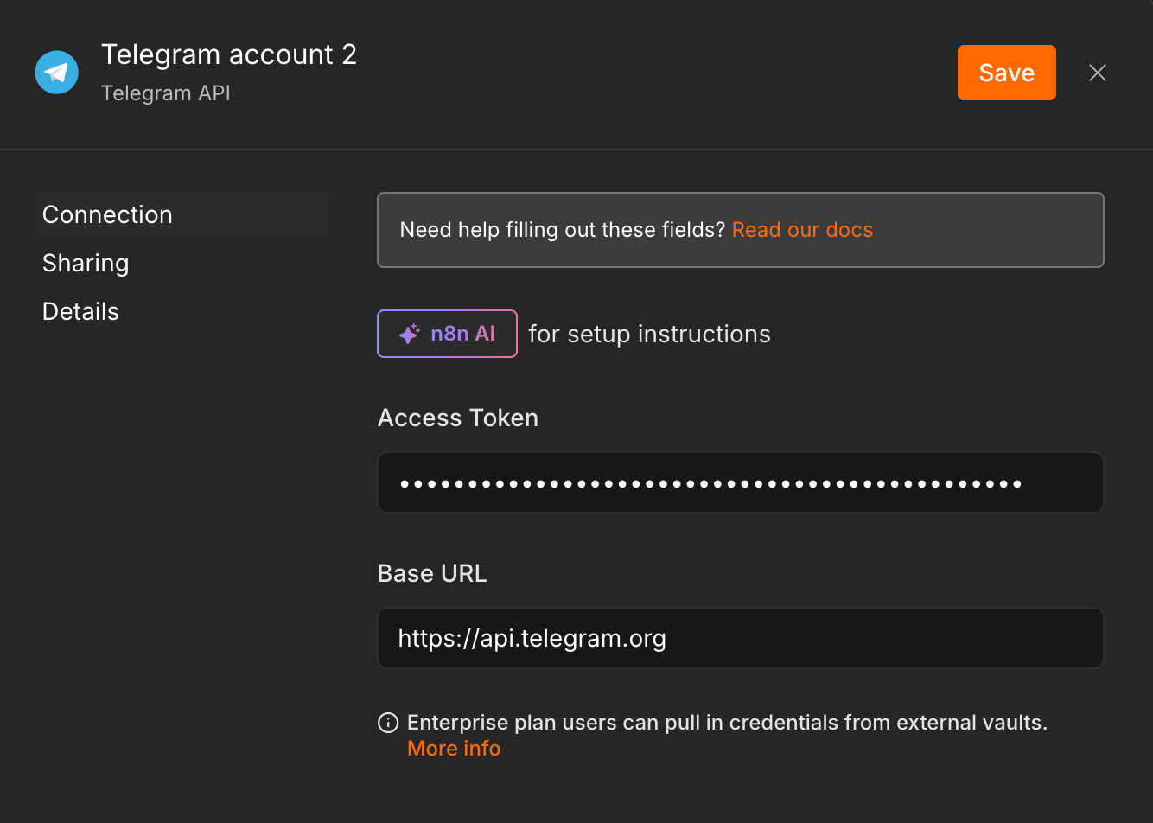
Task: Close the credential dialog with the X
Action: pyautogui.click(x=1098, y=73)
